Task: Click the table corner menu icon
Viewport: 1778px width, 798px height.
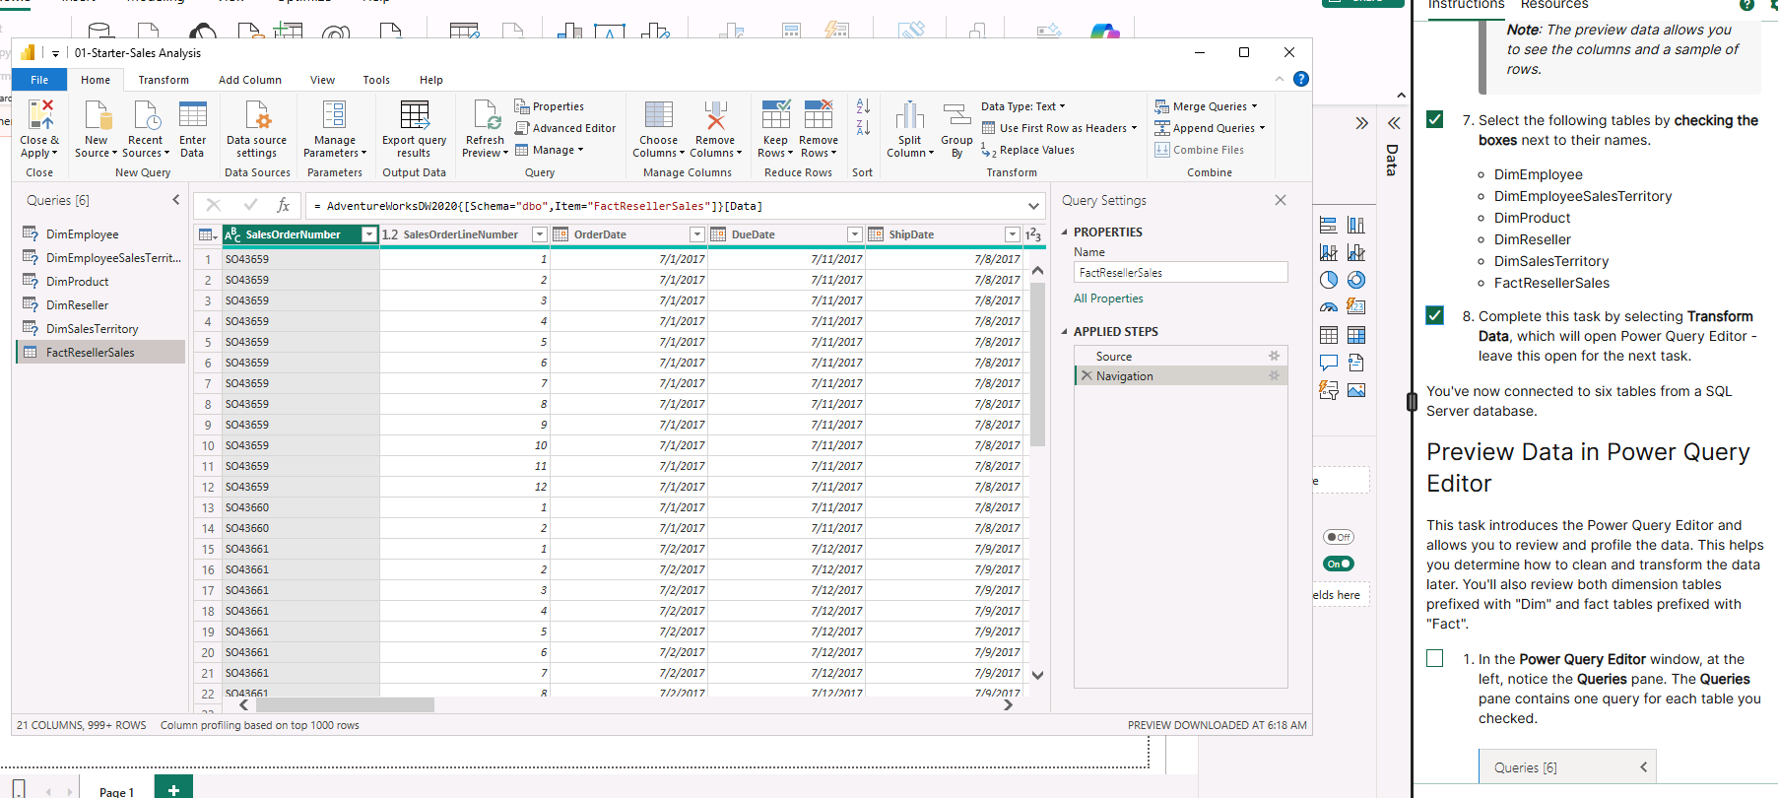Action: coord(207,234)
